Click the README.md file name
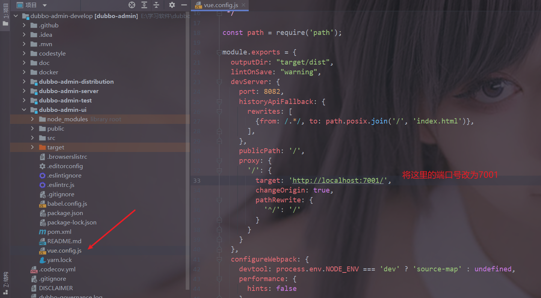This screenshot has height=298, width=541. [64, 241]
